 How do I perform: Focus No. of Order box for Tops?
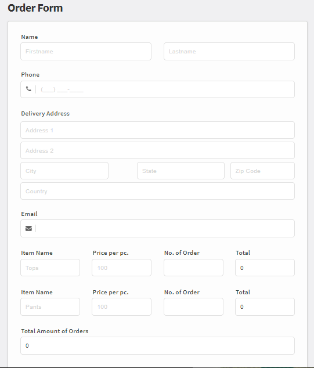tap(193, 268)
